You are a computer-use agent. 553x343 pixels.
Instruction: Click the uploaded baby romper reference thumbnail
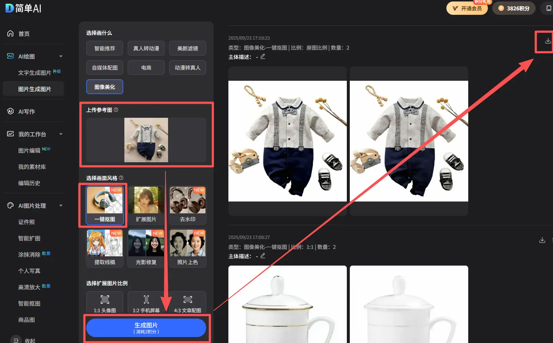[x=146, y=140]
